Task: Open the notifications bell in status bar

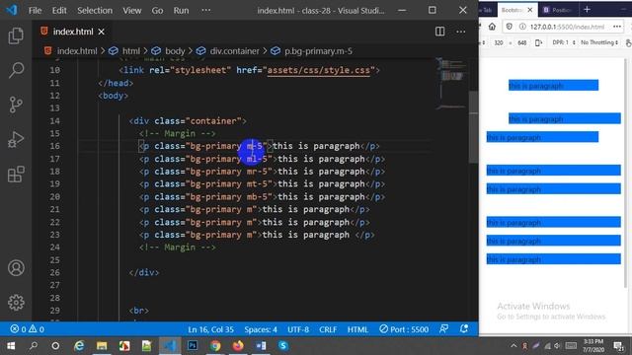Action: click(x=464, y=329)
